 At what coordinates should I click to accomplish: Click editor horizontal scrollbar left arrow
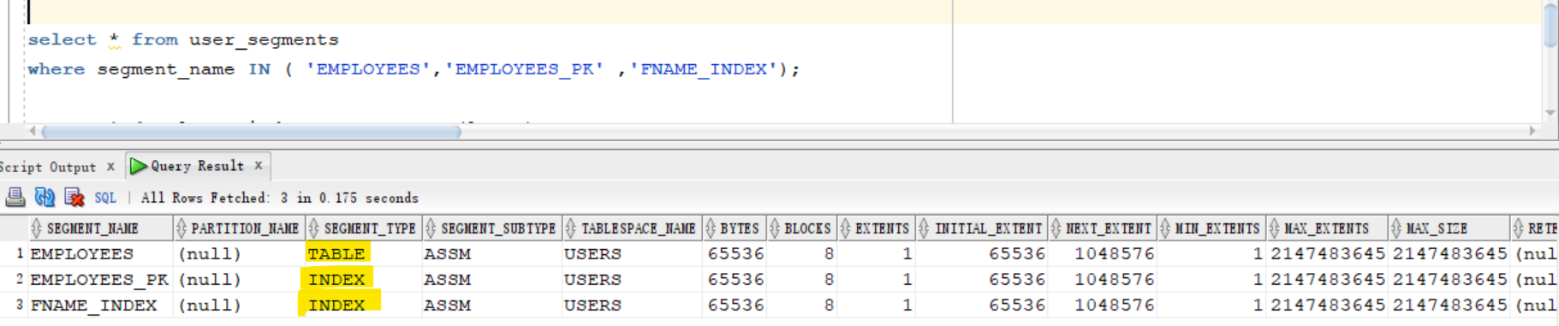[33, 131]
